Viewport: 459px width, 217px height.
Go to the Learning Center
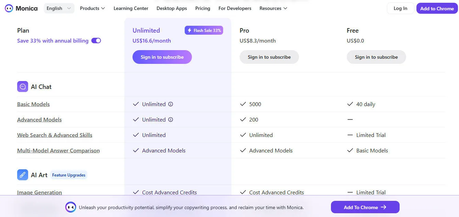click(x=131, y=8)
